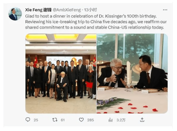Click the Xie Feng 谢锋 display name

pos(38,10)
